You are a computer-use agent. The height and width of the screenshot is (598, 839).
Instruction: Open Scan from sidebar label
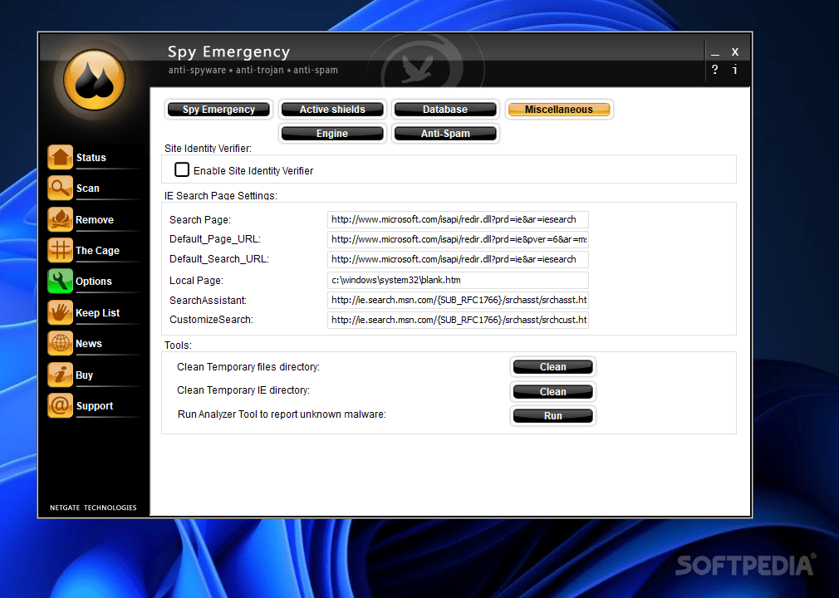click(x=88, y=189)
